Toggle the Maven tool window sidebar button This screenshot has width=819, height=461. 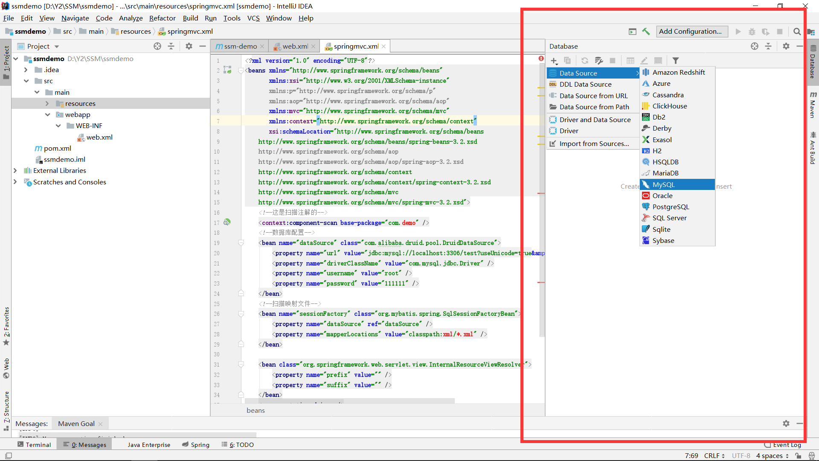click(x=813, y=105)
